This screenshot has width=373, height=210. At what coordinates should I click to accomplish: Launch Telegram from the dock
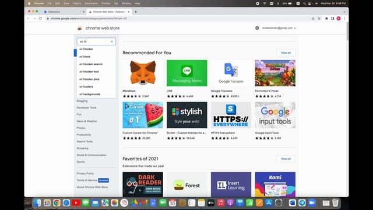click(302, 202)
